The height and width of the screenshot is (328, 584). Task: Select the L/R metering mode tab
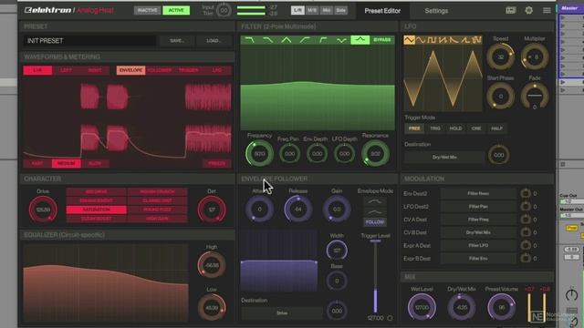[x=297, y=10]
